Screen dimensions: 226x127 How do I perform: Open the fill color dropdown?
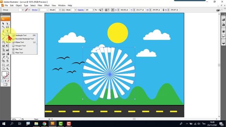click(x=23, y=10)
